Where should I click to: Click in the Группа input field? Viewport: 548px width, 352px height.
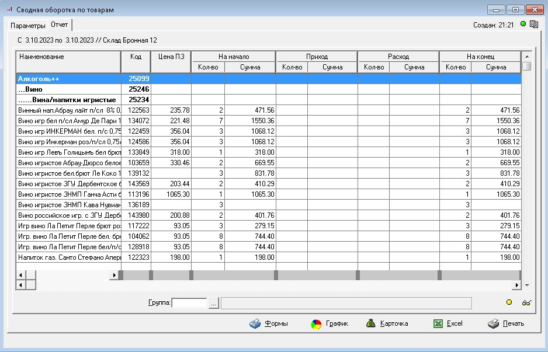[189, 303]
